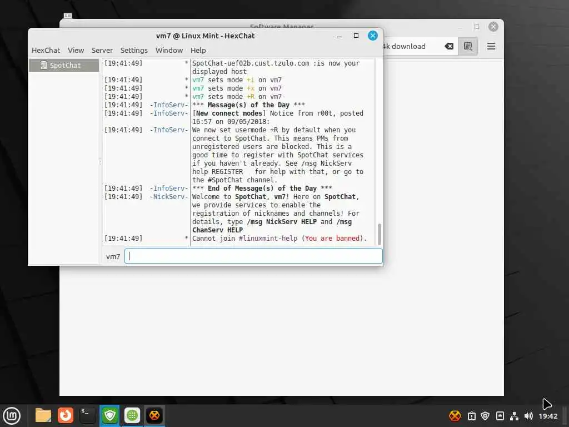Viewport: 569px width, 427px height.
Task: Click the -NickServ- sender label
Action: click(169, 197)
